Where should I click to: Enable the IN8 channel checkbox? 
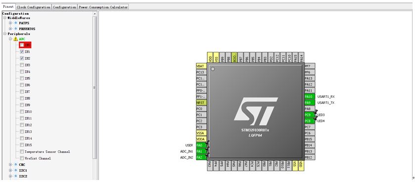click(22, 98)
